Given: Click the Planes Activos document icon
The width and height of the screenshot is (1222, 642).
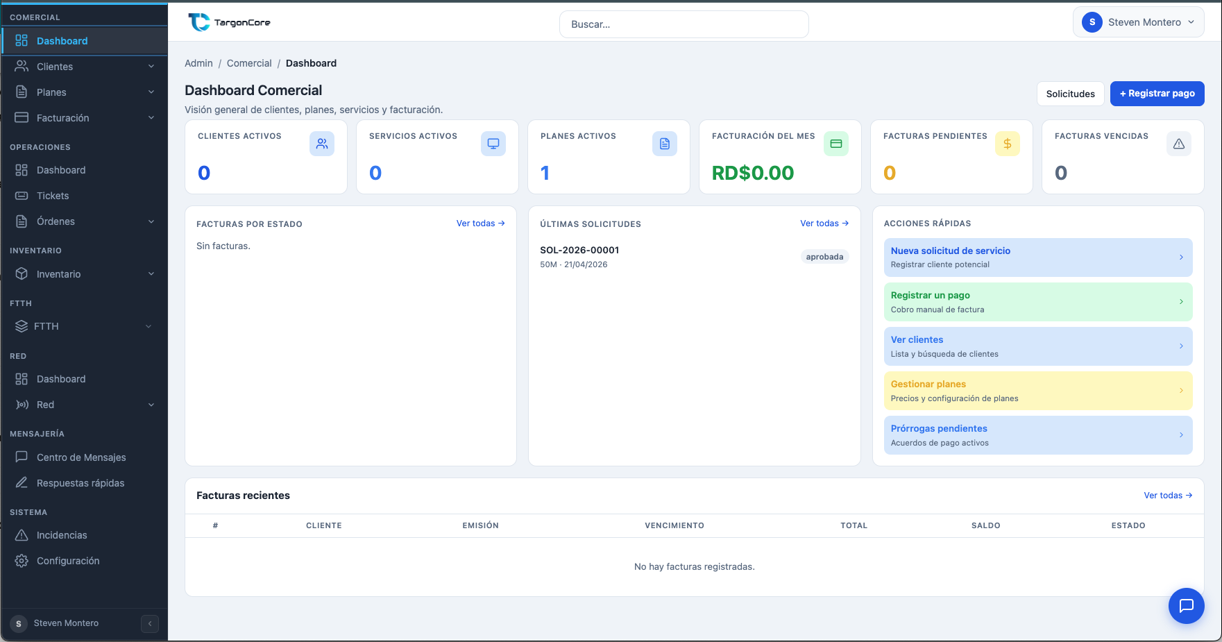Looking at the screenshot, I should pos(665,144).
